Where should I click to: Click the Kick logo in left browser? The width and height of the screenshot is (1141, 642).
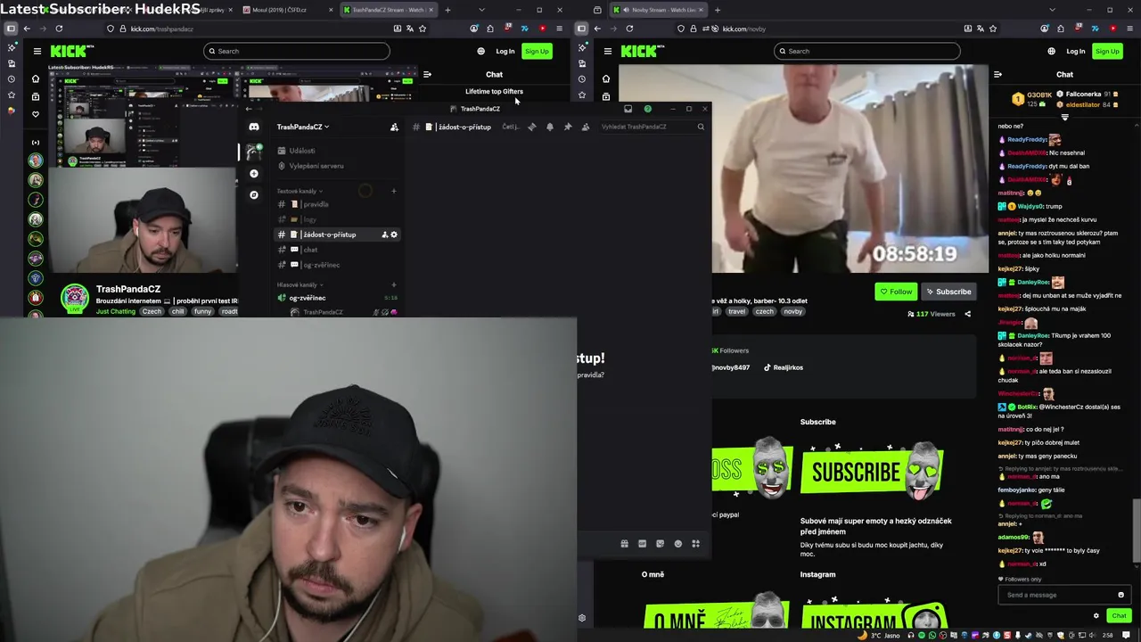coord(68,51)
